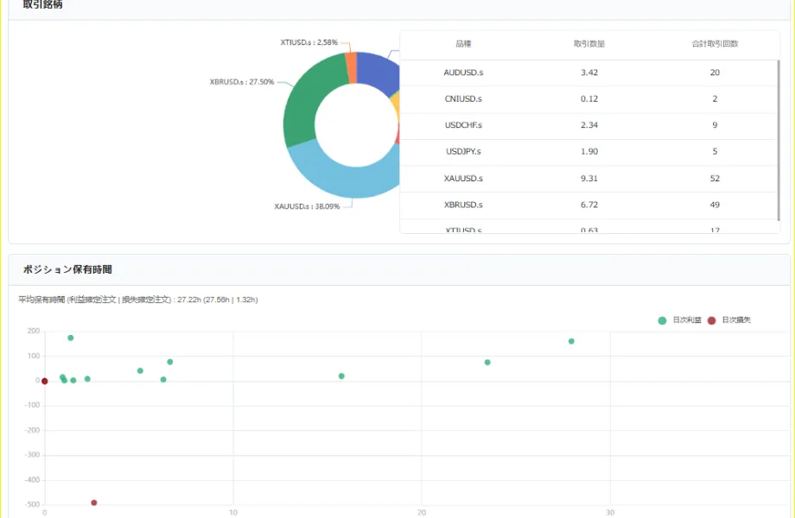Select the USDJPY.s table row name
The image size is (795, 518).
coord(463,151)
